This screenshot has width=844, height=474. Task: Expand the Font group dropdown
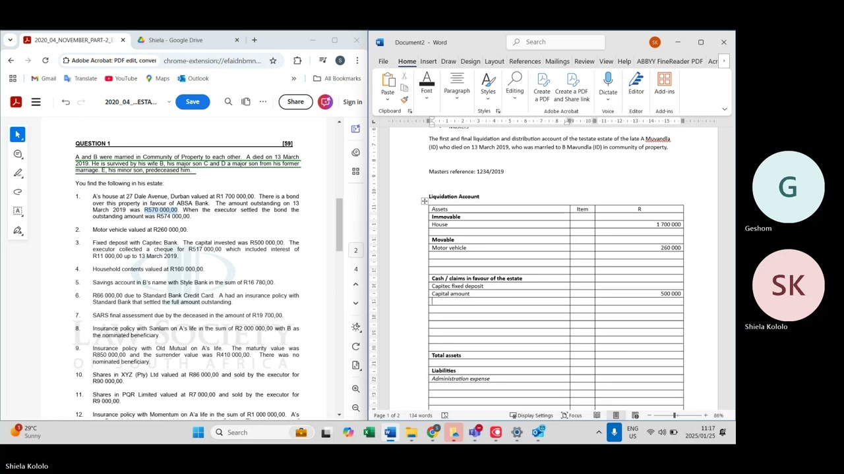[x=427, y=99]
